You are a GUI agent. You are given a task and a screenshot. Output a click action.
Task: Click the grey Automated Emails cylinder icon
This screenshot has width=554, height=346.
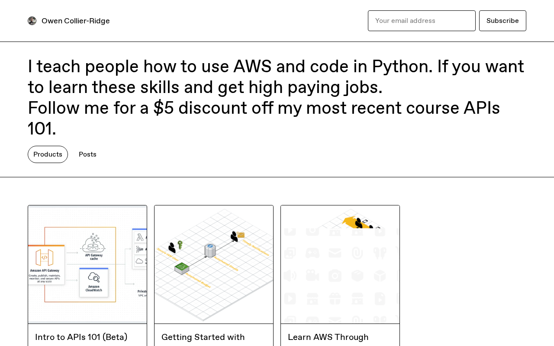[210, 250]
